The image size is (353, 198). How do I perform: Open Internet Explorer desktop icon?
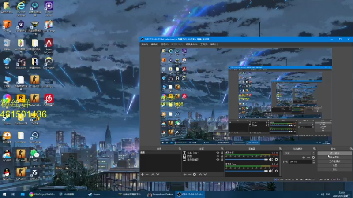point(21,9)
